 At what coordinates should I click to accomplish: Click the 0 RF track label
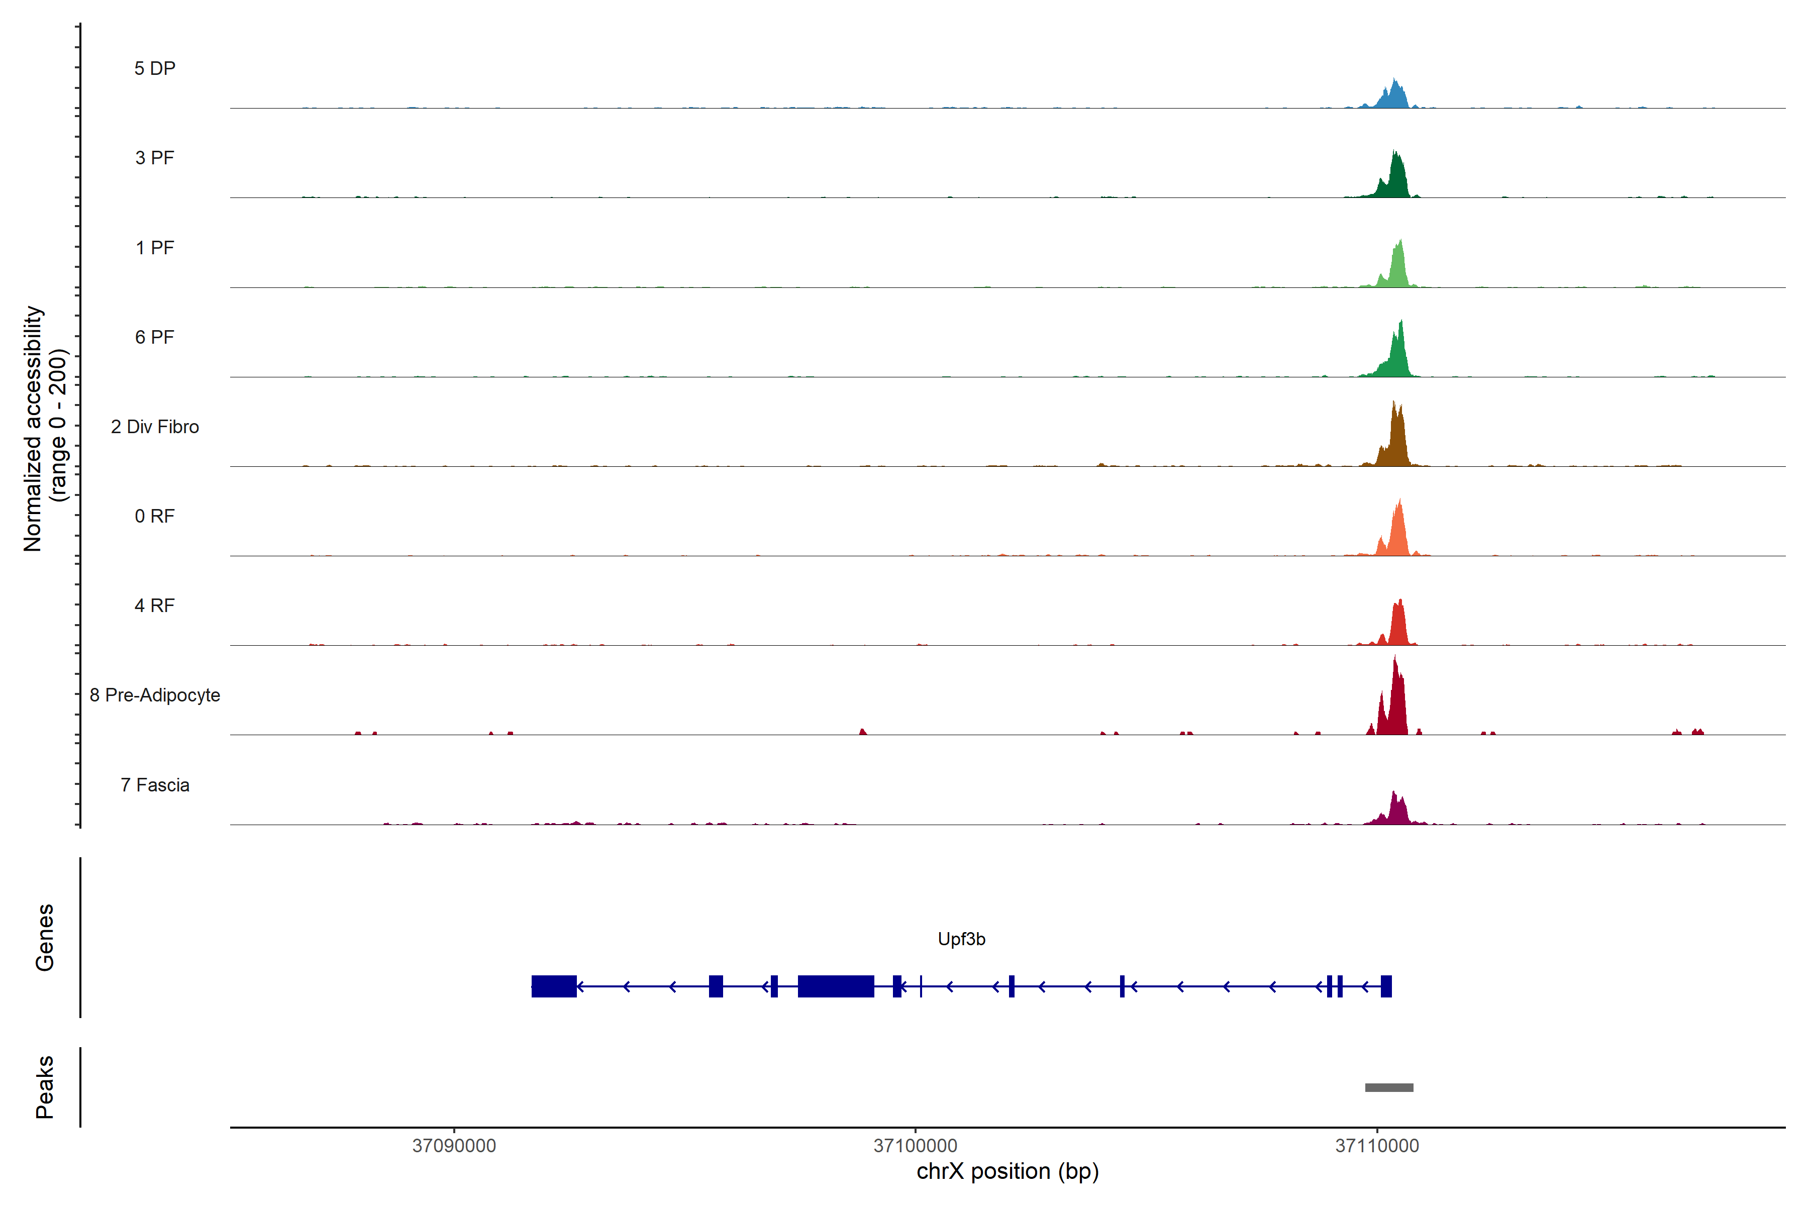(x=155, y=516)
